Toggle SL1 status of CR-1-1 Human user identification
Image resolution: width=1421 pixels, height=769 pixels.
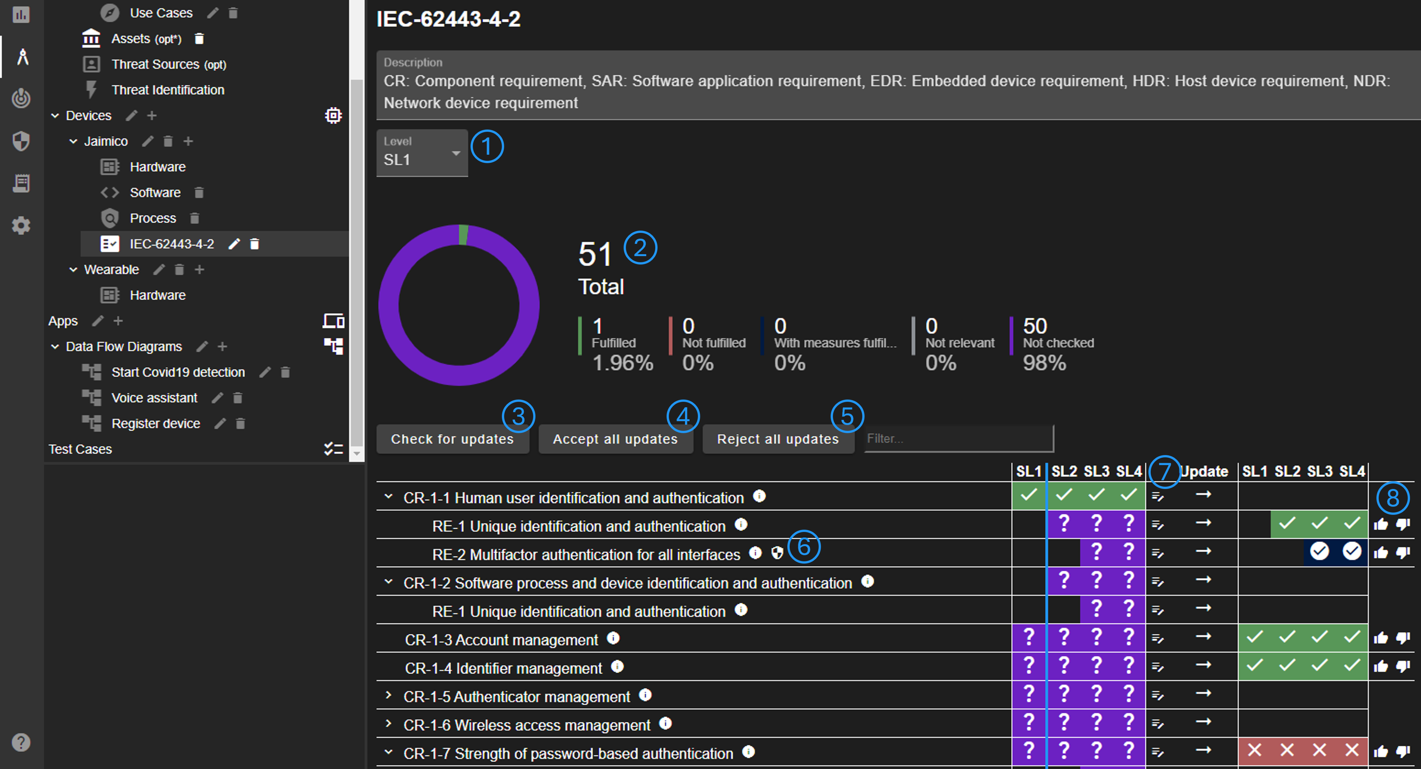coord(1029,495)
